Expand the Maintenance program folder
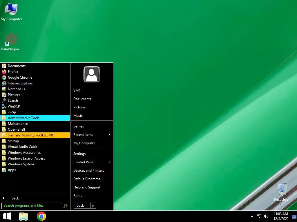The width and height of the screenshot is (297, 222). click(x=35, y=124)
